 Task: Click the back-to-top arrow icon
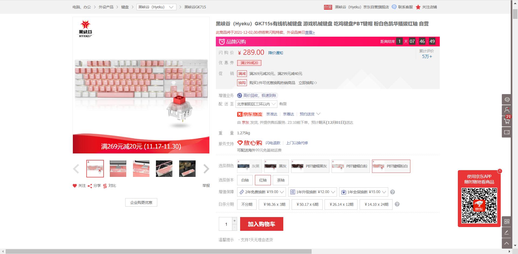pos(507,243)
